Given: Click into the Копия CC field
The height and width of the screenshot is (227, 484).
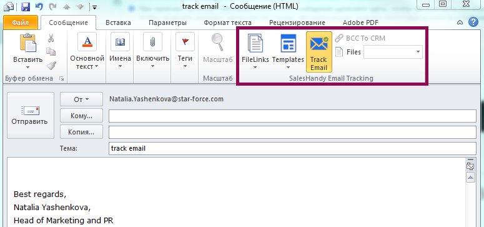Looking at the screenshot, I should pyautogui.click(x=292, y=132).
